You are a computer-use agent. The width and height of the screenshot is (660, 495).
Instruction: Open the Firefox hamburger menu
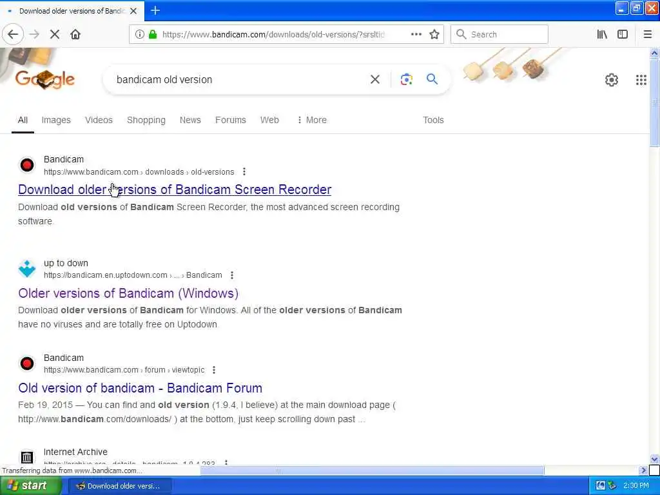click(x=648, y=35)
